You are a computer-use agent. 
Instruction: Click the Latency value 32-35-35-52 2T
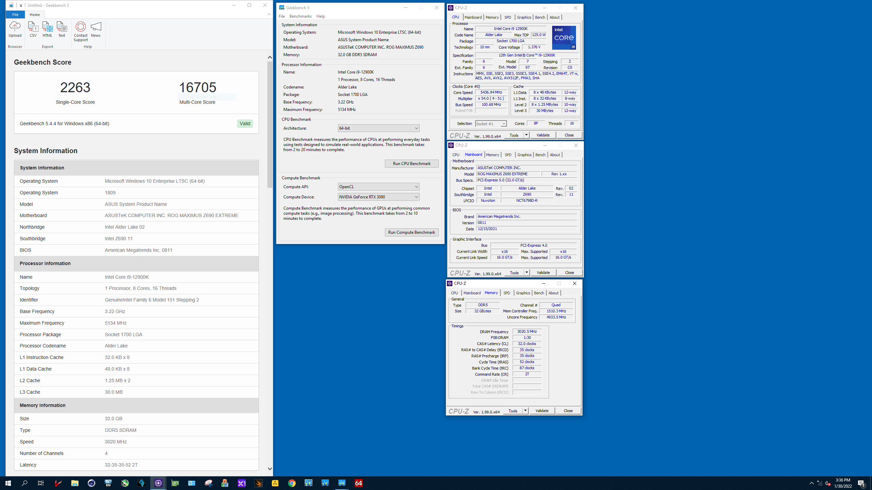(121, 465)
